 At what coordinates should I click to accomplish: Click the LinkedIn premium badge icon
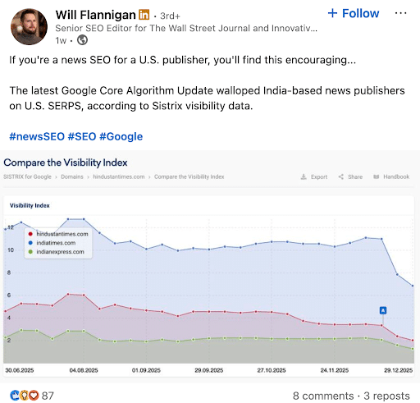[x=144, y=15]
